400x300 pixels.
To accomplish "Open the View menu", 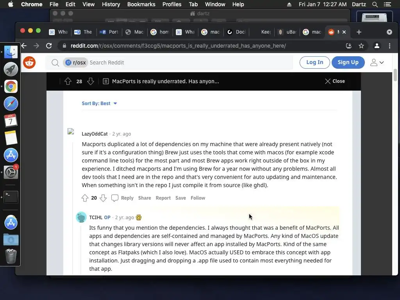I will [x=89, y=4].
